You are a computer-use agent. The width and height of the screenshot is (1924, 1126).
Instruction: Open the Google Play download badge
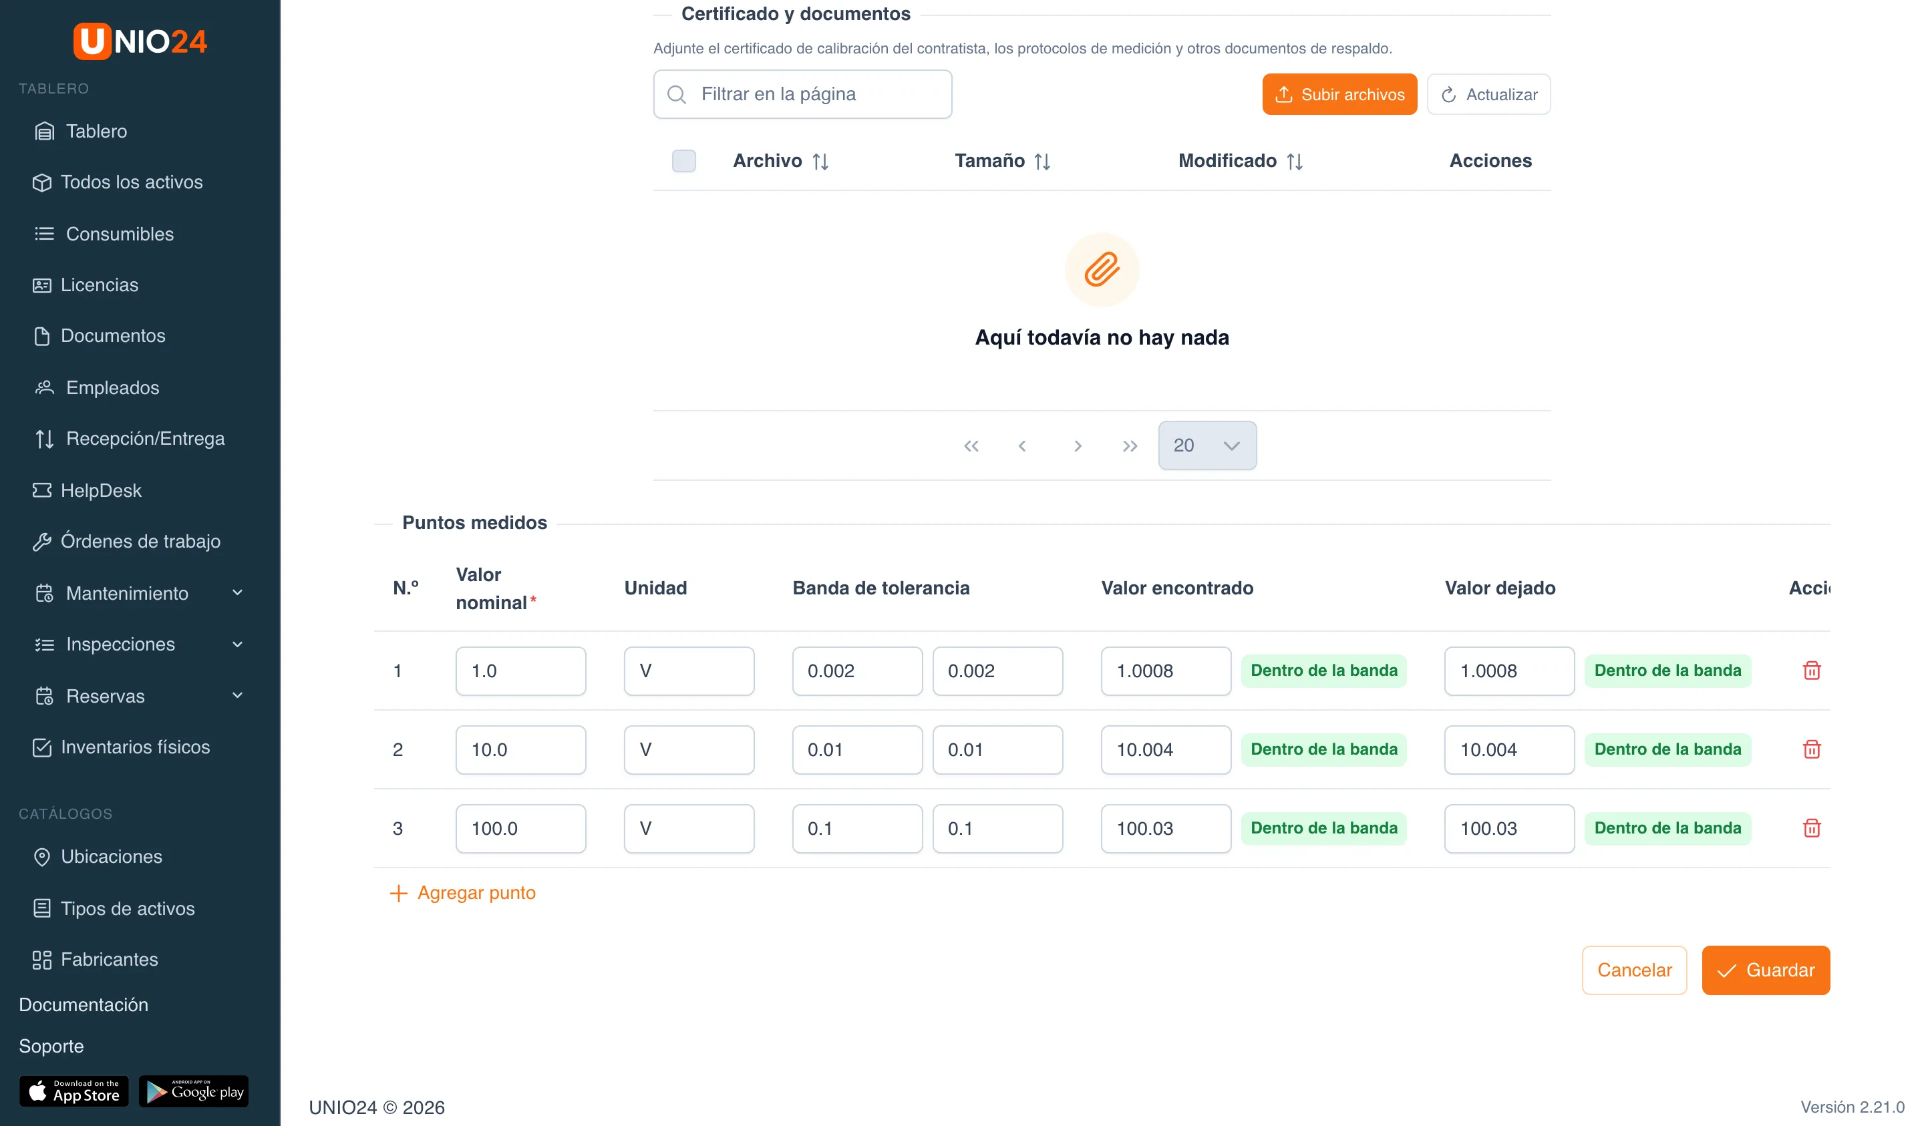[x=194, y=1091]
